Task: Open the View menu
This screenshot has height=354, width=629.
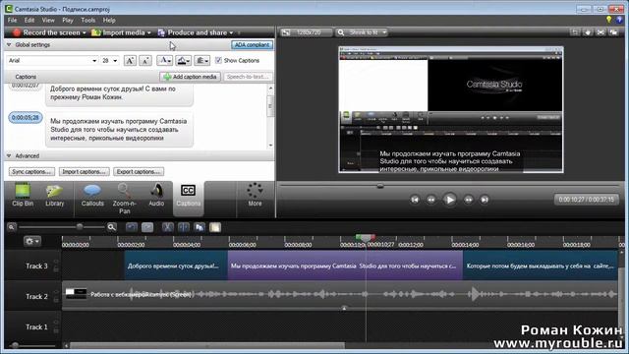Action: tap(48, 20)
